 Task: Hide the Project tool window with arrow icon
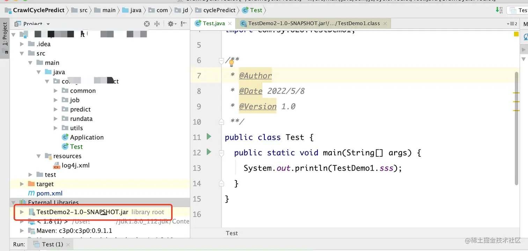pos(184,24)
